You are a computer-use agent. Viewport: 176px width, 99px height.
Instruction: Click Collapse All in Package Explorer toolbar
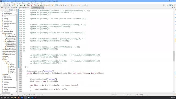pyautogui.click(x=9, y=10)
